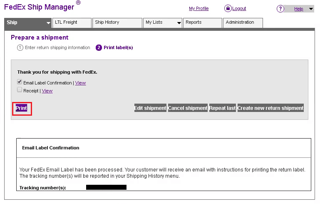Viewport: 320px width, 206px height.
Task: Open the Ship tab dropdown arrow
Action: tap(48, 23)
